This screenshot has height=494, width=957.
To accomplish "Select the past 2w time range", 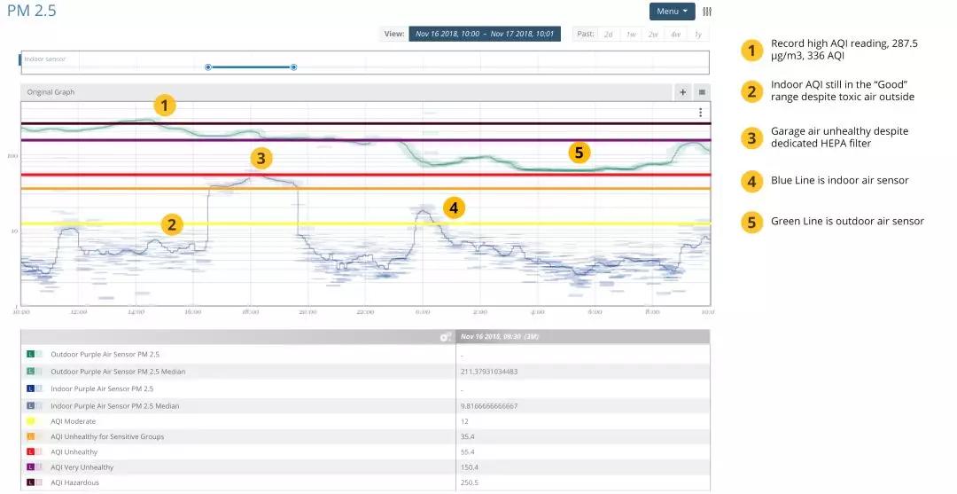I will pyautogui.click(x=653, y=35).
